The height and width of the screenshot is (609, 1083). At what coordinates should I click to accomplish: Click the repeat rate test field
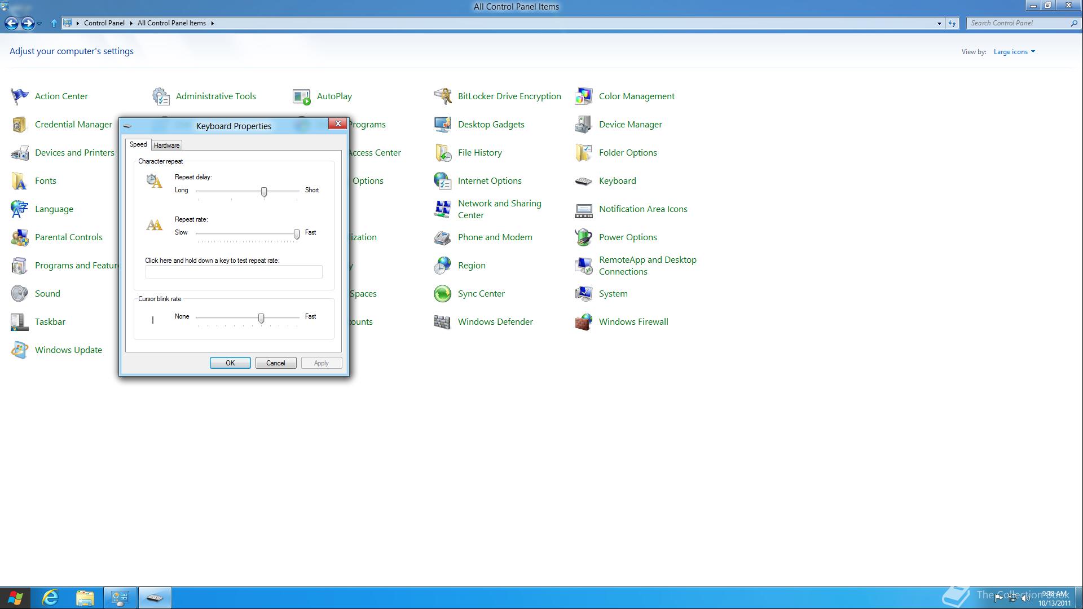[x=234, y=272]
